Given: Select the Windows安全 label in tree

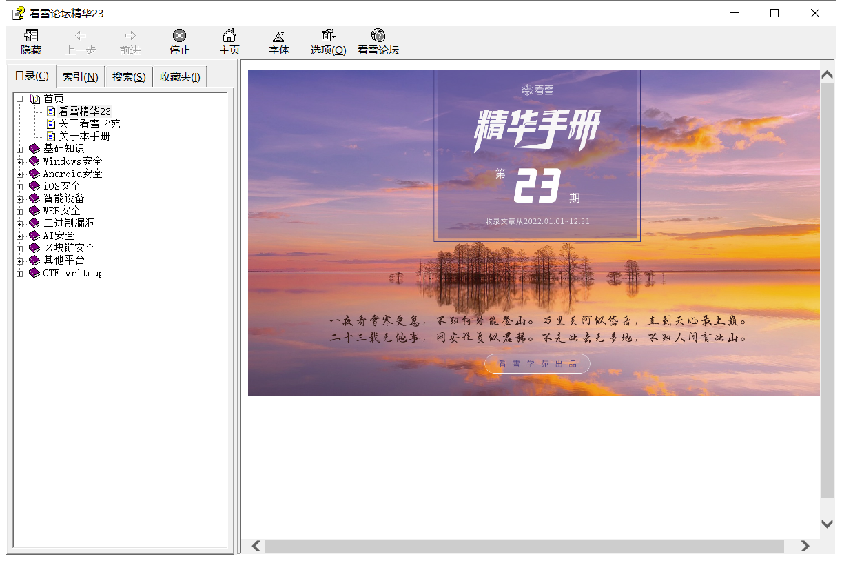Looking at the screenshot, I should click(x=73, y=161).
